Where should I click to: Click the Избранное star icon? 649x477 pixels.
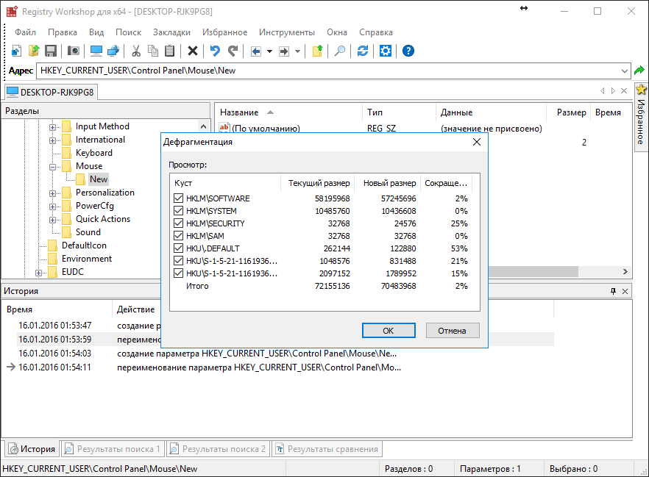[x=641, y=89]
